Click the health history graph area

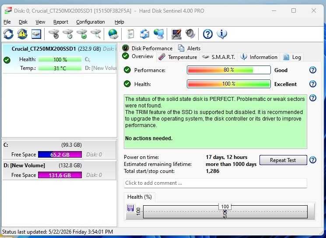225,212
